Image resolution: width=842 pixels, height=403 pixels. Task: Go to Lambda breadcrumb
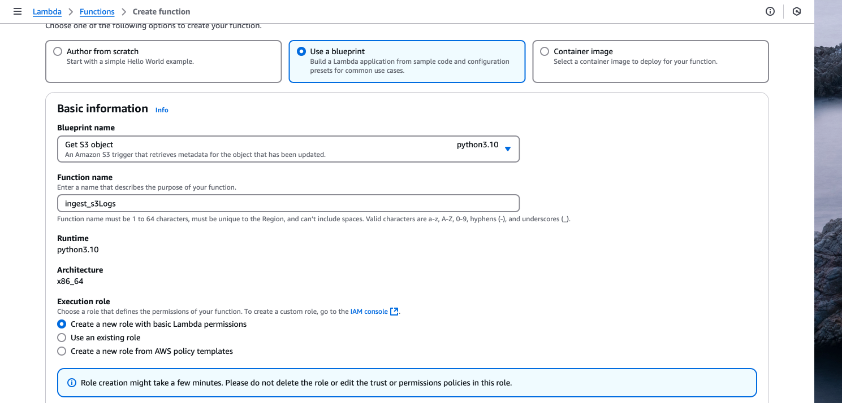[47, 11]
